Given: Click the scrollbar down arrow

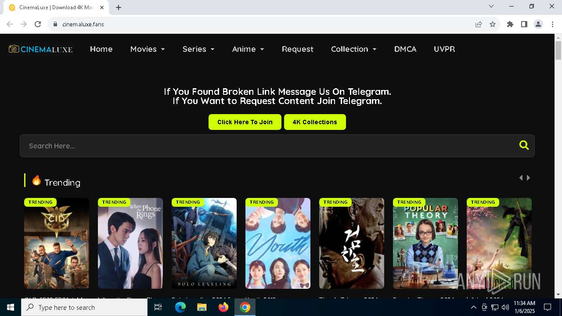Looking at the screenshot, I should (x=558, y=294).
